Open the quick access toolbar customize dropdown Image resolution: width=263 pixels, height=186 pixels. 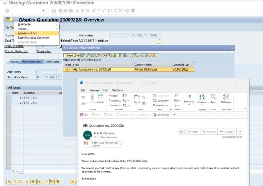174,115
